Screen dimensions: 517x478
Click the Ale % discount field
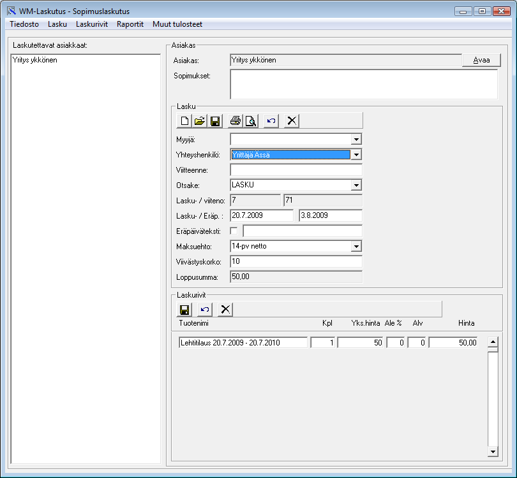pos(395,343)
